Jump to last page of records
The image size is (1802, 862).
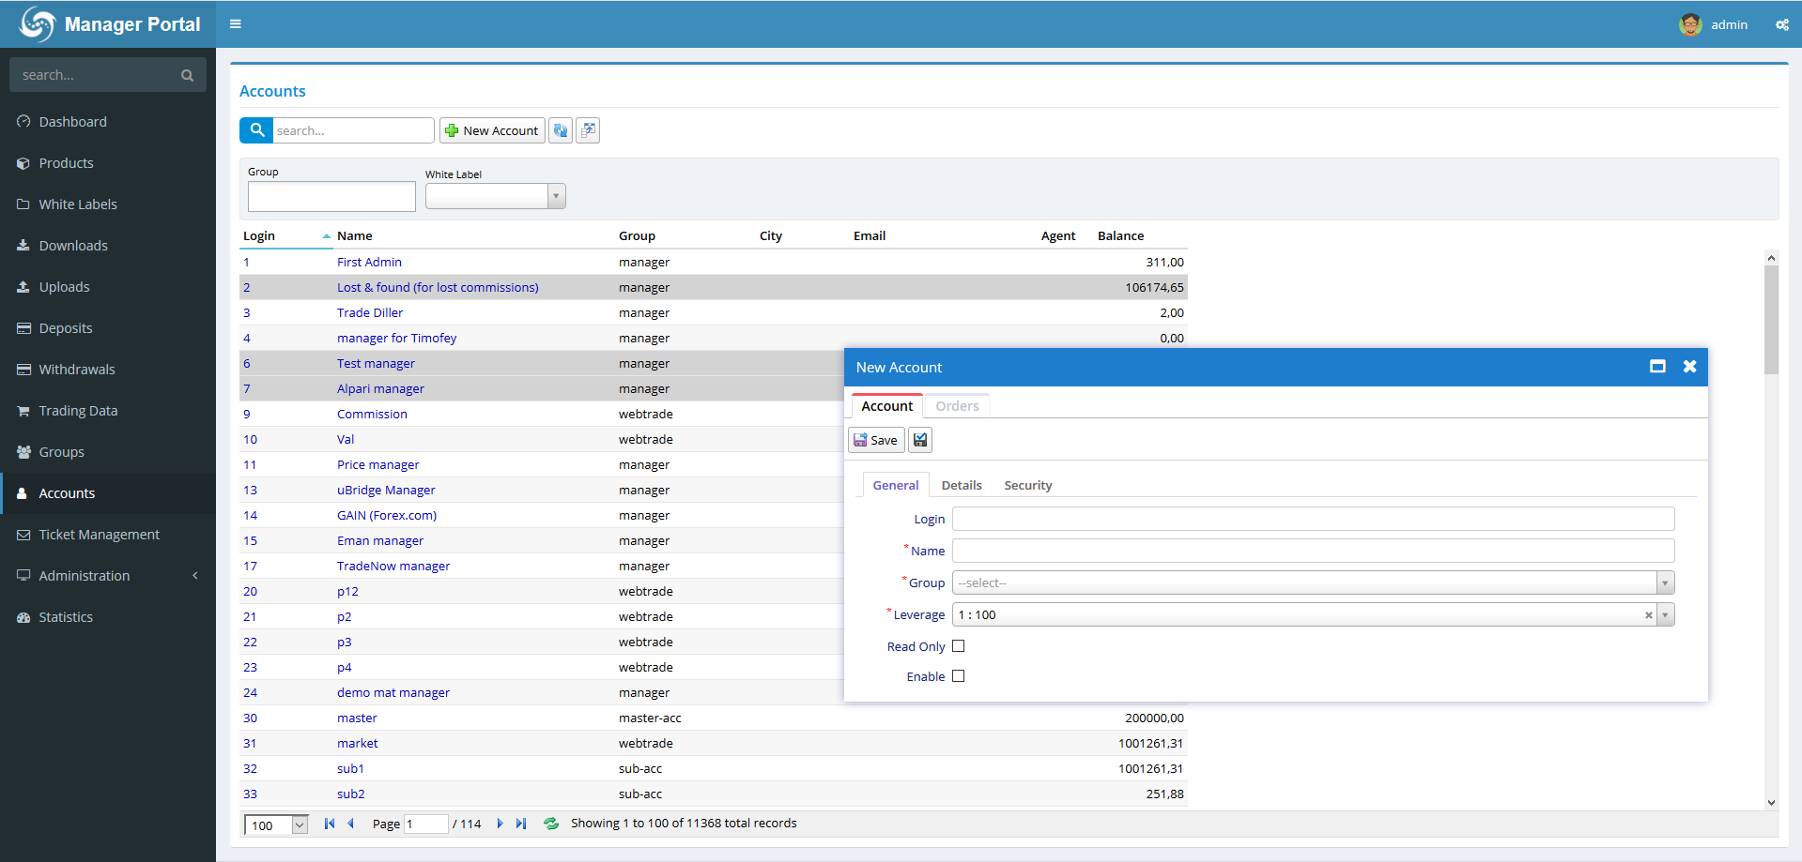521,824
